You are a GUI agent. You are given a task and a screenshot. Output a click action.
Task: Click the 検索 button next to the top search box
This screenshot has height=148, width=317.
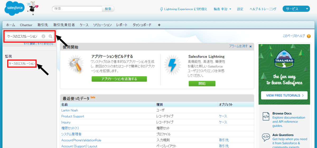pyautogui.click(x=108, y=9)
